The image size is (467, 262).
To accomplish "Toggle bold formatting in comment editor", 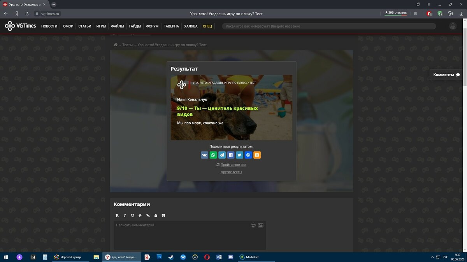I will (117, 216).
